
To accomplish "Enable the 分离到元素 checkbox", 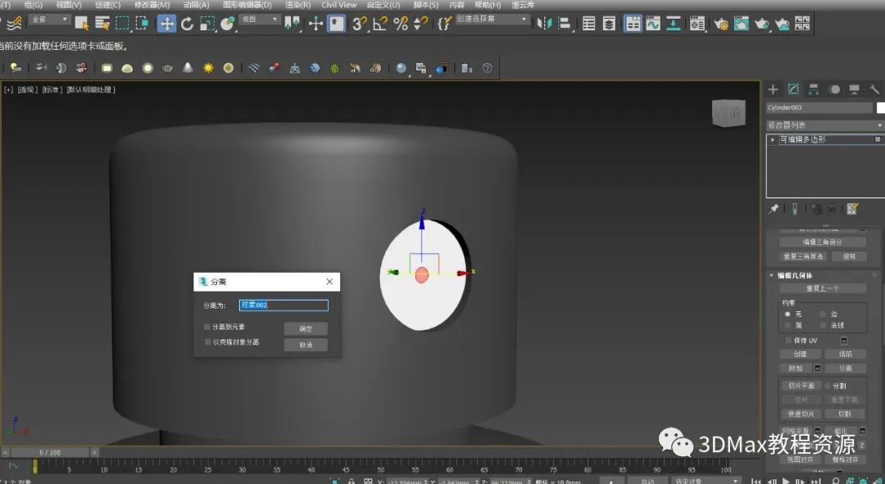I will pos(207,327).
